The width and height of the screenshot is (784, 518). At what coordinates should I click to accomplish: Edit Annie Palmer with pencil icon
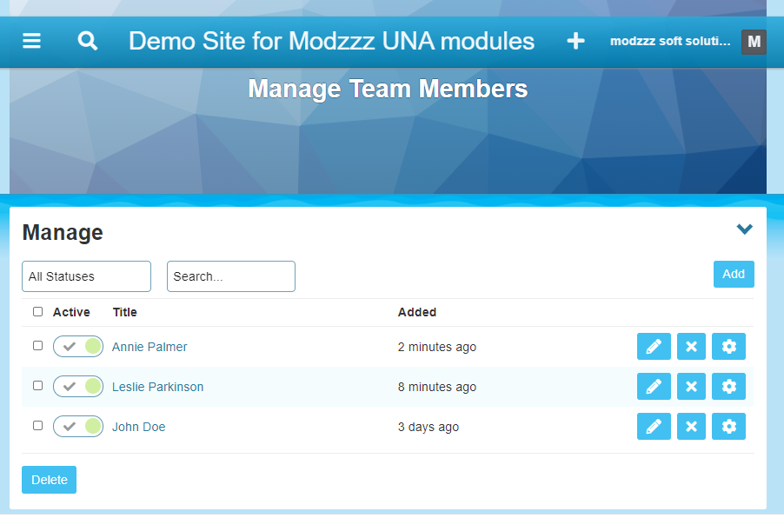click(654, 347)
